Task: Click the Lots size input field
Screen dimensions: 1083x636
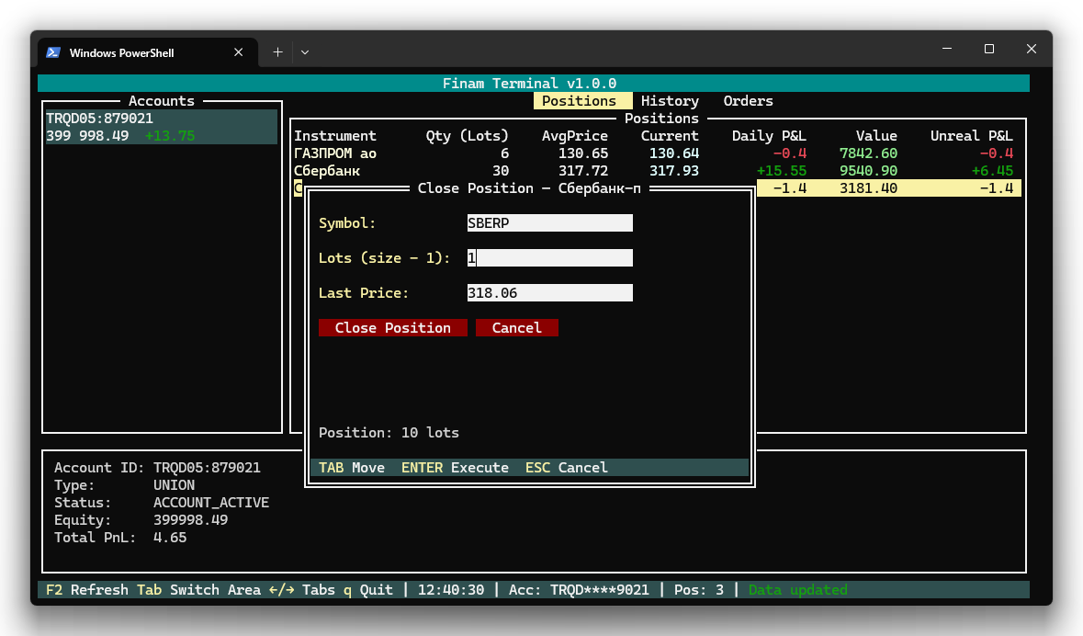Action: pyautogui.click(x=549, y=258)
